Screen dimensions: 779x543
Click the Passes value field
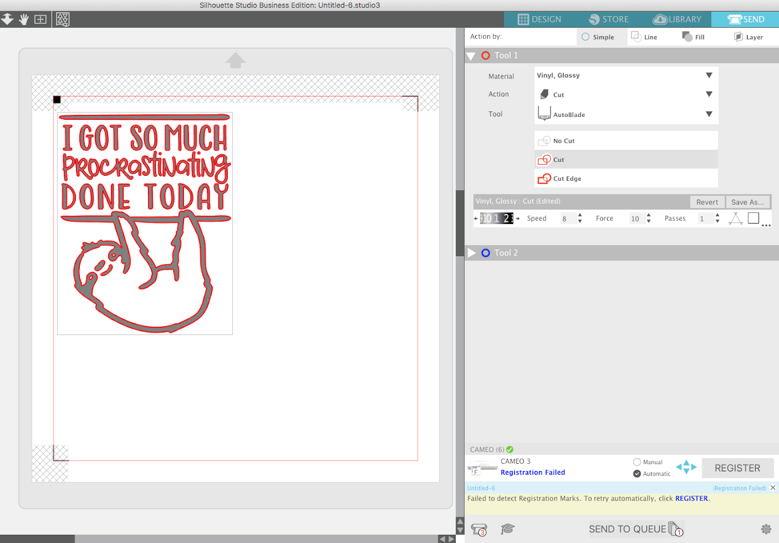coord(705,219)
